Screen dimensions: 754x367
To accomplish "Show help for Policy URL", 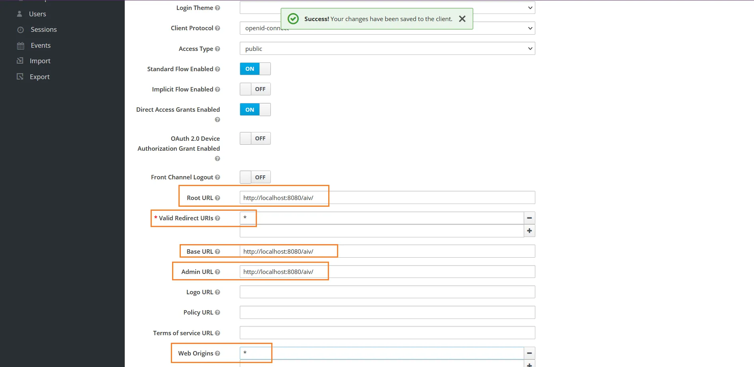I will pyautogui.click(x=217, y=313).
